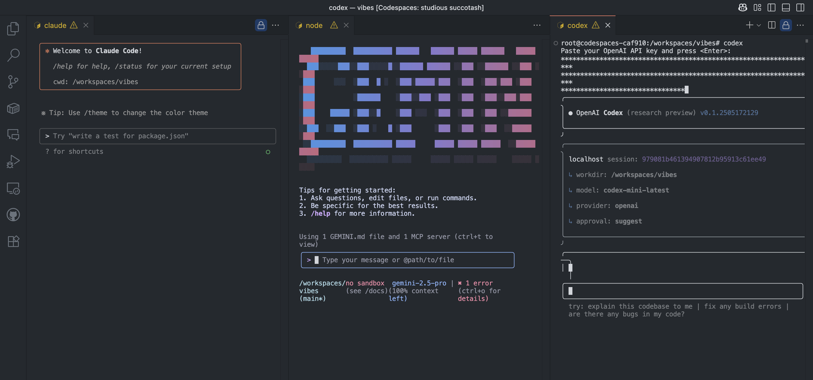813x380 pixels.
Task: Open more actions menu in node group
Action: click(x=537, y=25)
